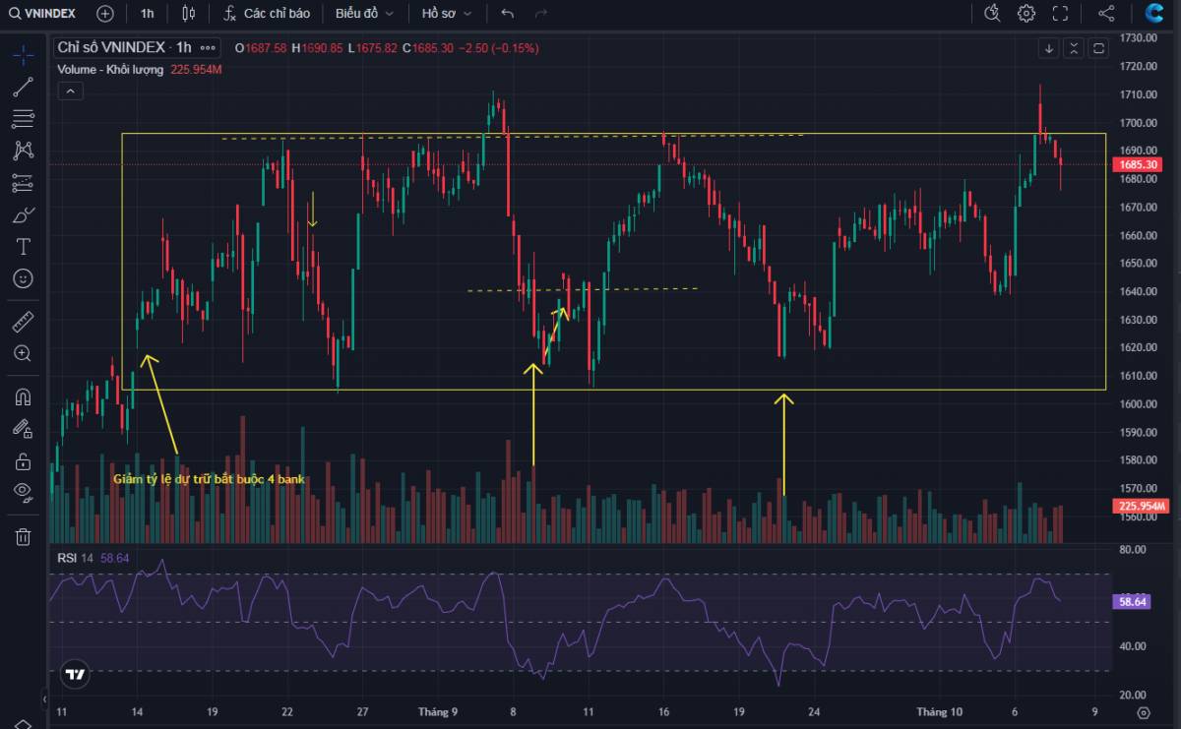
Task: Select the Brush drawing tool
Action: (x=22, y=214)
